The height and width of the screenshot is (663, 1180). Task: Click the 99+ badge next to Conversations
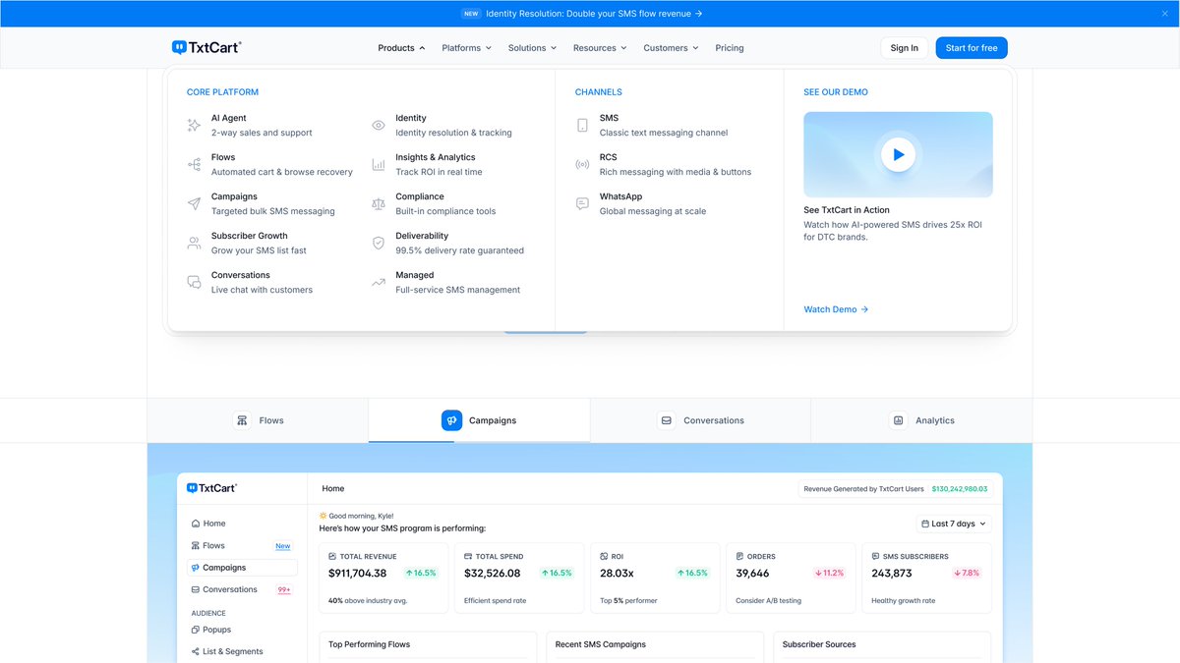(x=283, y=590)
